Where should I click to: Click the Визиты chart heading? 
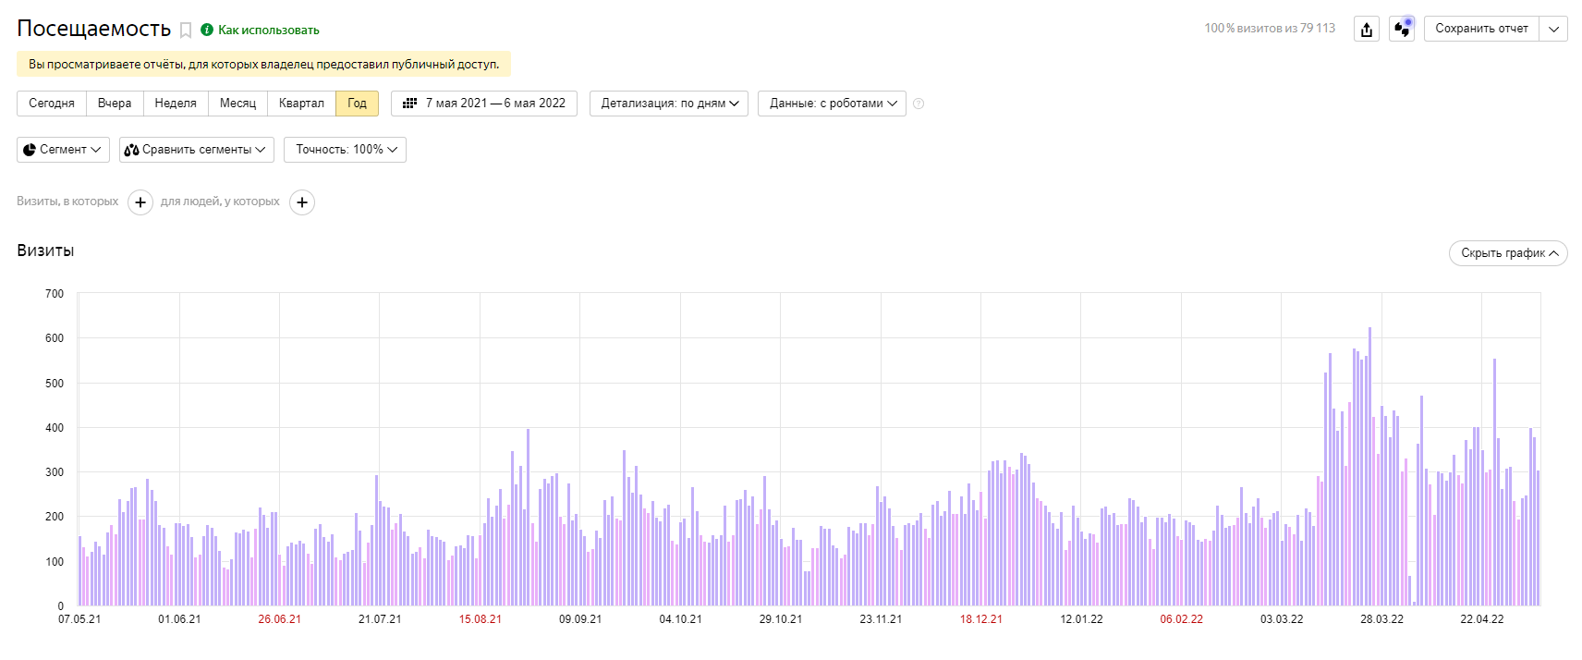pos(45,251)
